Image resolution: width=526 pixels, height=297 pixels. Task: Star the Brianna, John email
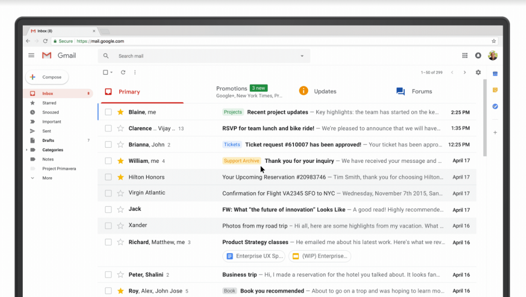(x=121, y=144)
